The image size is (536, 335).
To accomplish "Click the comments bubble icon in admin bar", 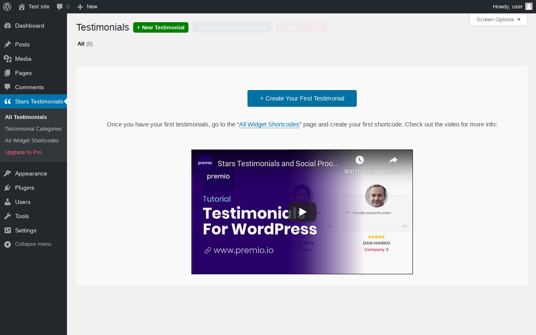I will pos(60,7).
